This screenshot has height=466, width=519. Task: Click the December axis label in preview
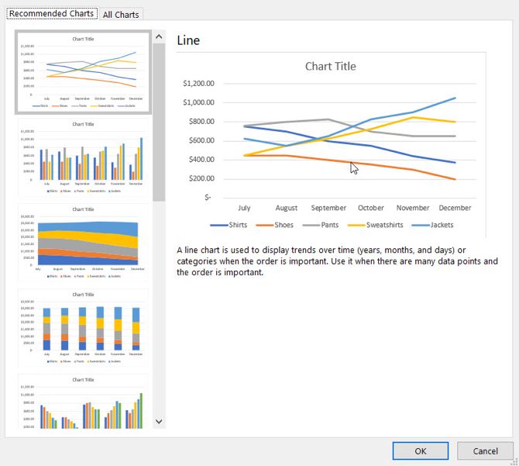coord(455,208)
